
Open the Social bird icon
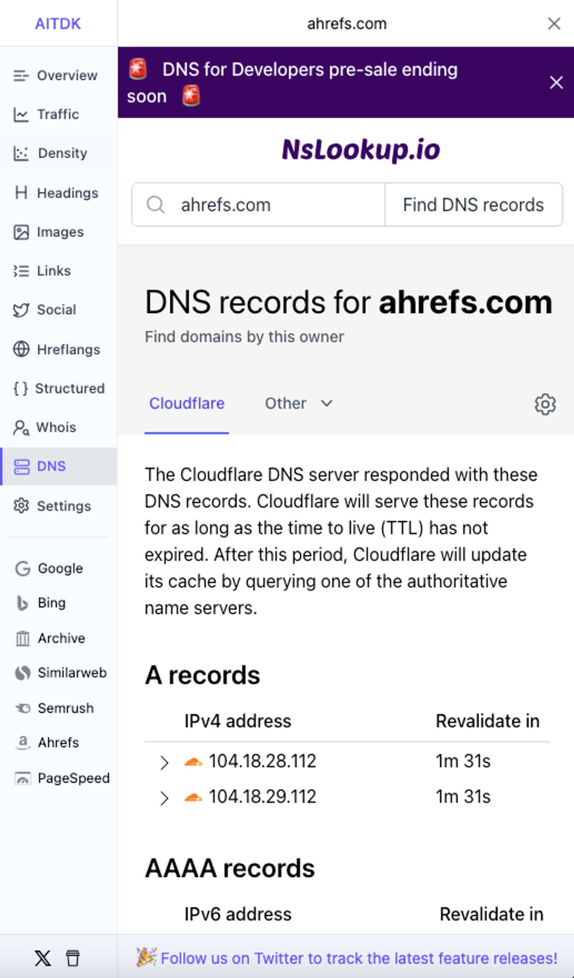click(21, 310)
